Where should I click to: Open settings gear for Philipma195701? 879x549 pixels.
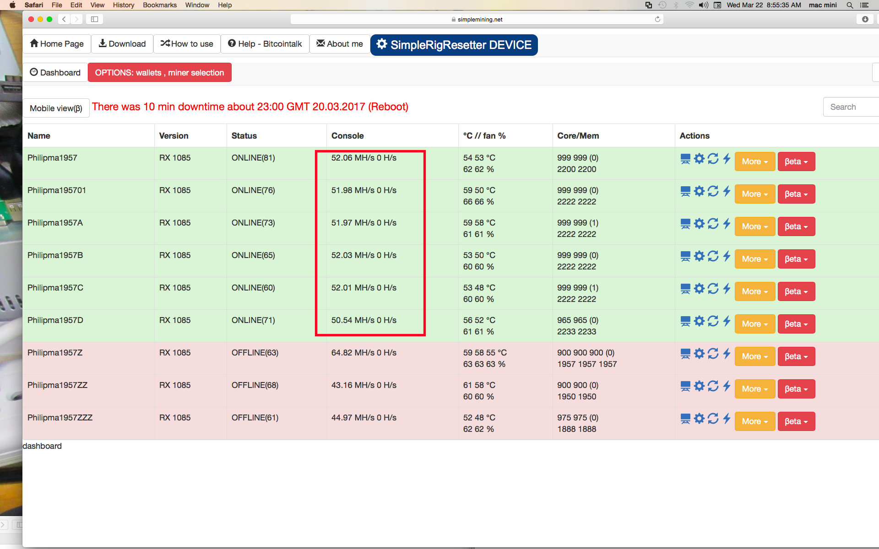pos(699,191)
